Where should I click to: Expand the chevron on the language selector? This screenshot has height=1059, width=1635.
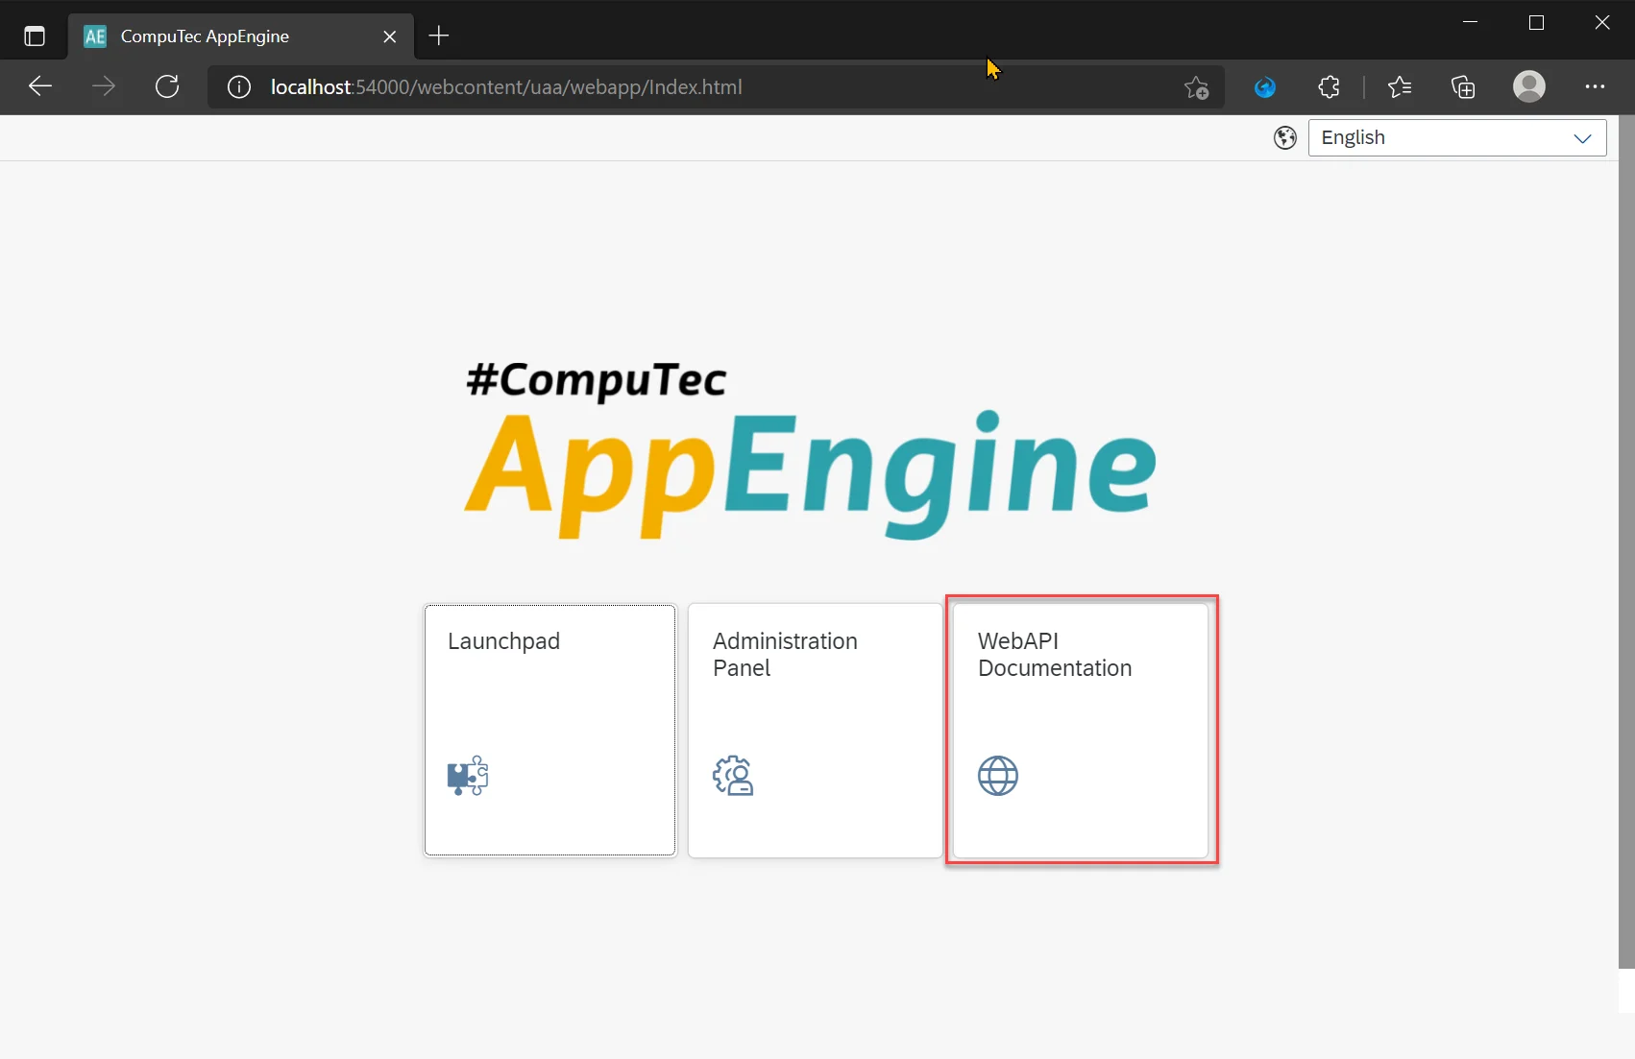coord(1583,138)
